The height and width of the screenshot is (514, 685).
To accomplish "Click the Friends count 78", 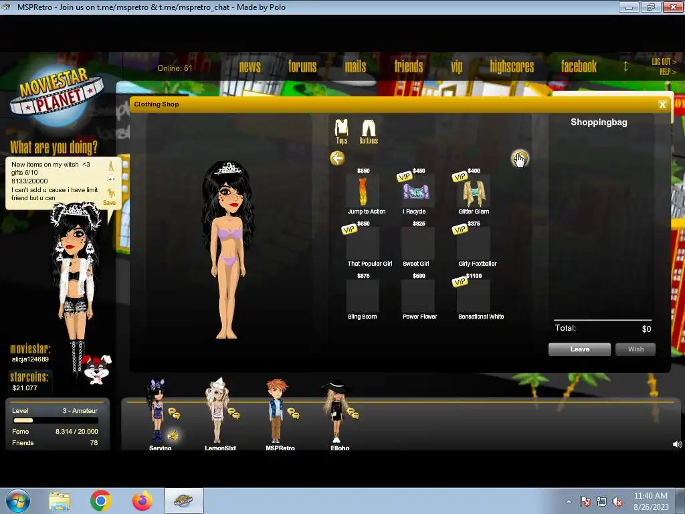I will (x=94, y=443).
